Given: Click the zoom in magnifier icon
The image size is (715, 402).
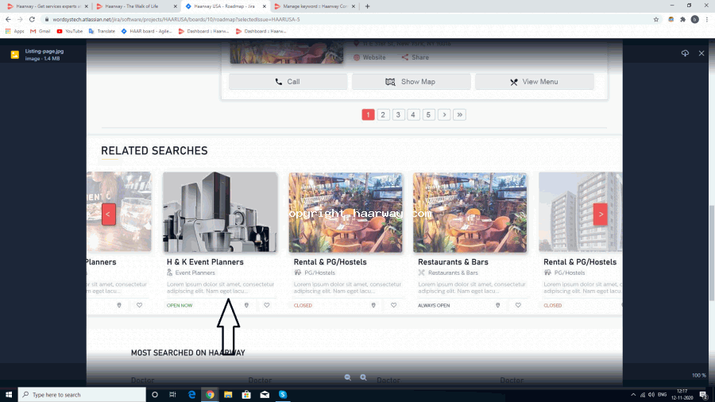Looking at the screenshot, I should pos(363,378).
